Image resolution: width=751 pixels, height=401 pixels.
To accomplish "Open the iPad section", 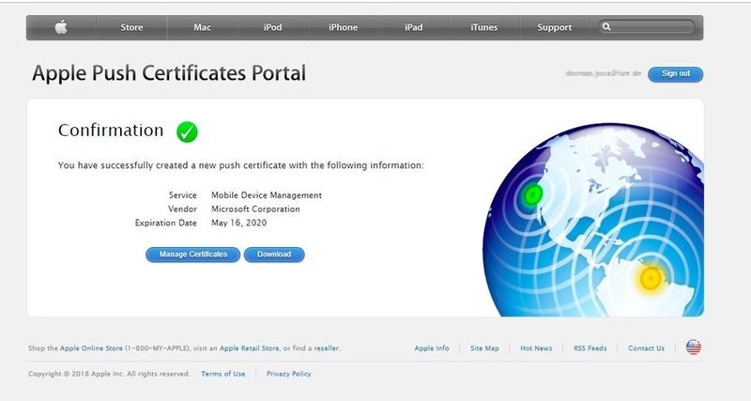I will pos(413,27).
